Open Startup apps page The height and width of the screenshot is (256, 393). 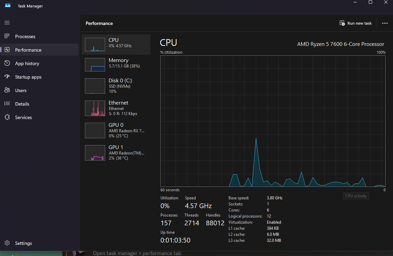39,77
